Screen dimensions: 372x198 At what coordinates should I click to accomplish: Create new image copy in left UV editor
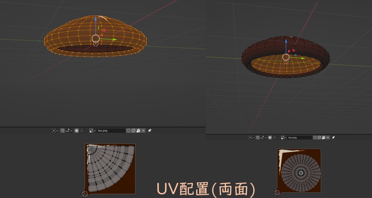click(x=133, y=131)
